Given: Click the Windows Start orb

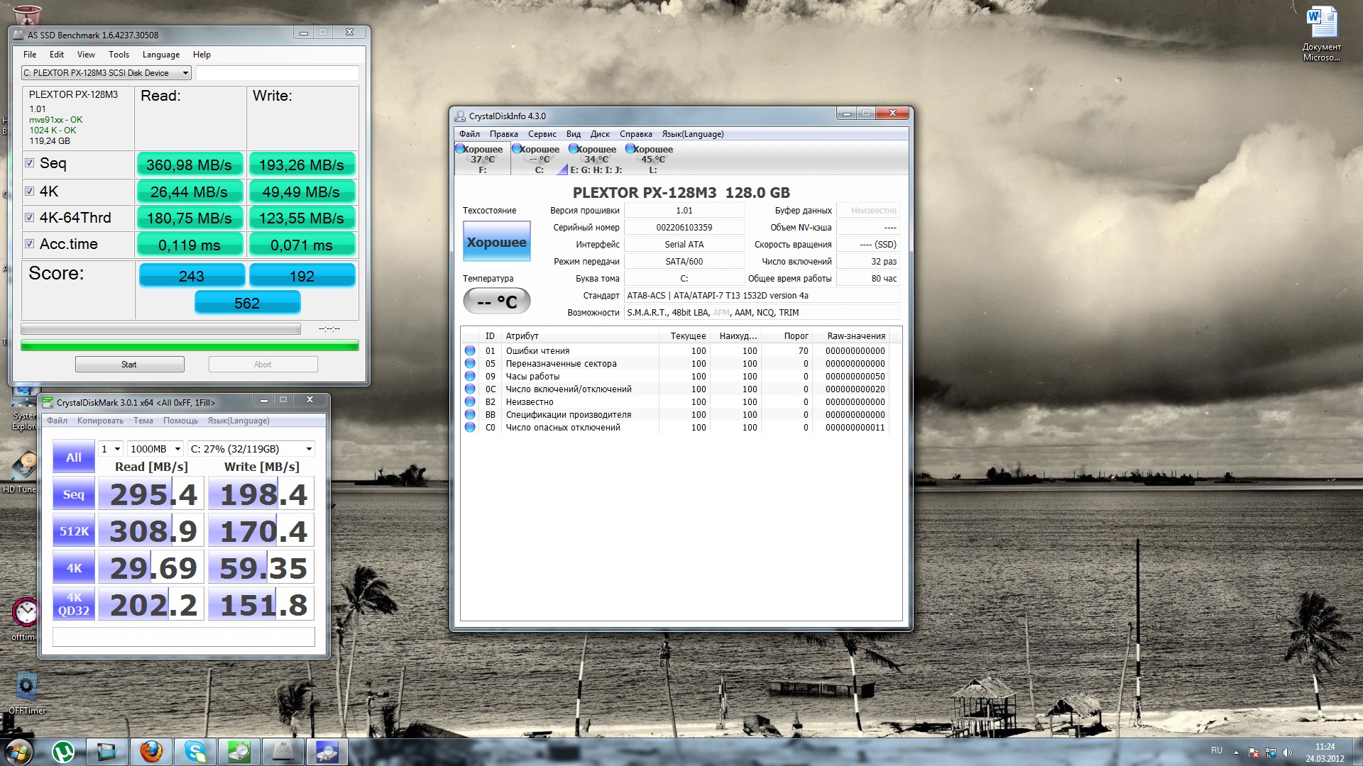Looking at the screenshot, I should 18,751.
